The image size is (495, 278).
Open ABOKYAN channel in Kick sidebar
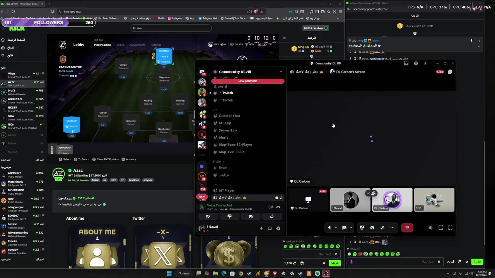(22, 100)
